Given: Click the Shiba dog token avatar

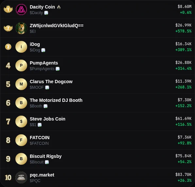Looking at the screenshot, I should [x=21, y=28].
